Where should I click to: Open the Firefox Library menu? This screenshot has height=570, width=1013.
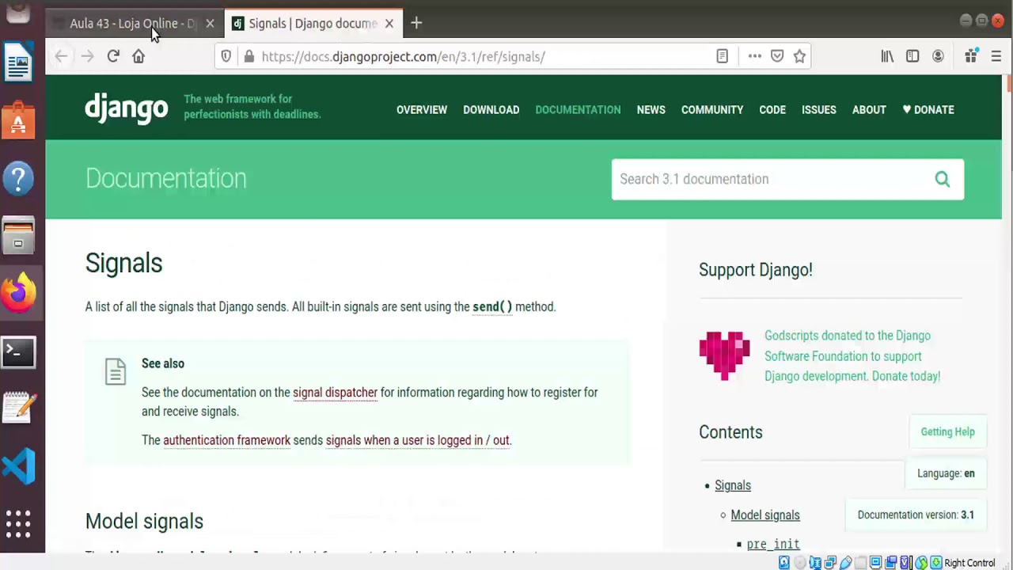887,56
